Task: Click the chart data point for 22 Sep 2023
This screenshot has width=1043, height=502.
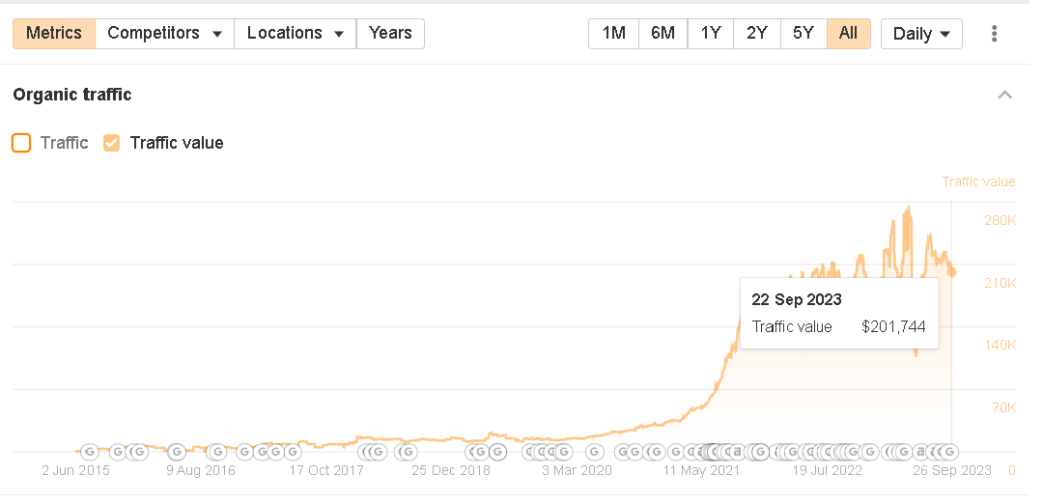Action: tap(951, 272)
